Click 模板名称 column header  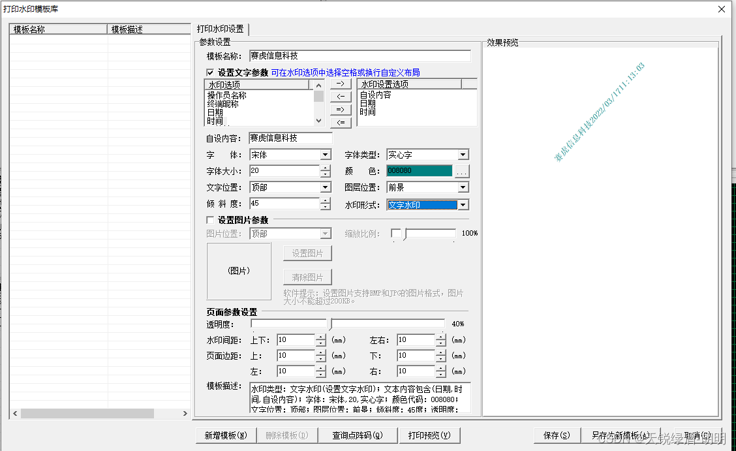coord(59,29)
